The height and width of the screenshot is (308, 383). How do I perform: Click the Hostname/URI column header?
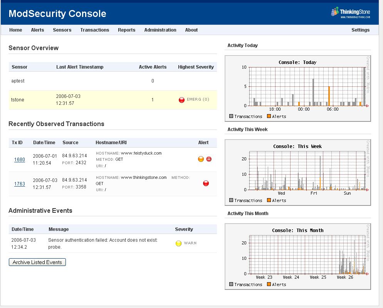(x=111, y=143)
